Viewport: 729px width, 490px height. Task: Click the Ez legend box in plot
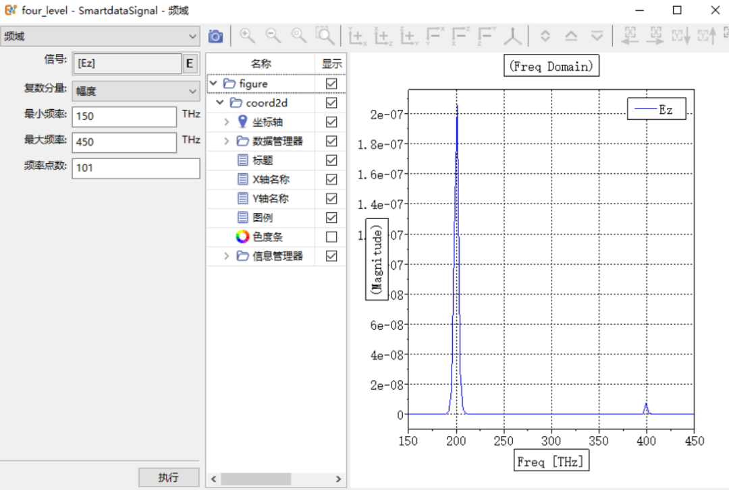point(657,109)
